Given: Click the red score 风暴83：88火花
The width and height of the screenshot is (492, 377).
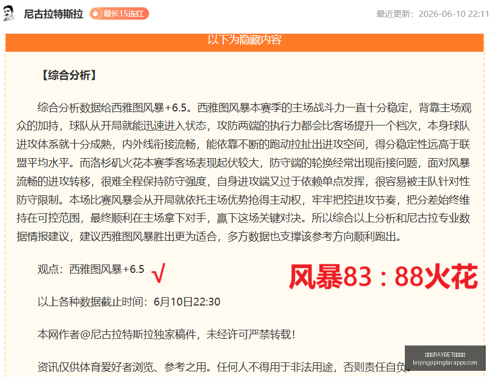Looking at the screenshot, I should pos(383,277).
